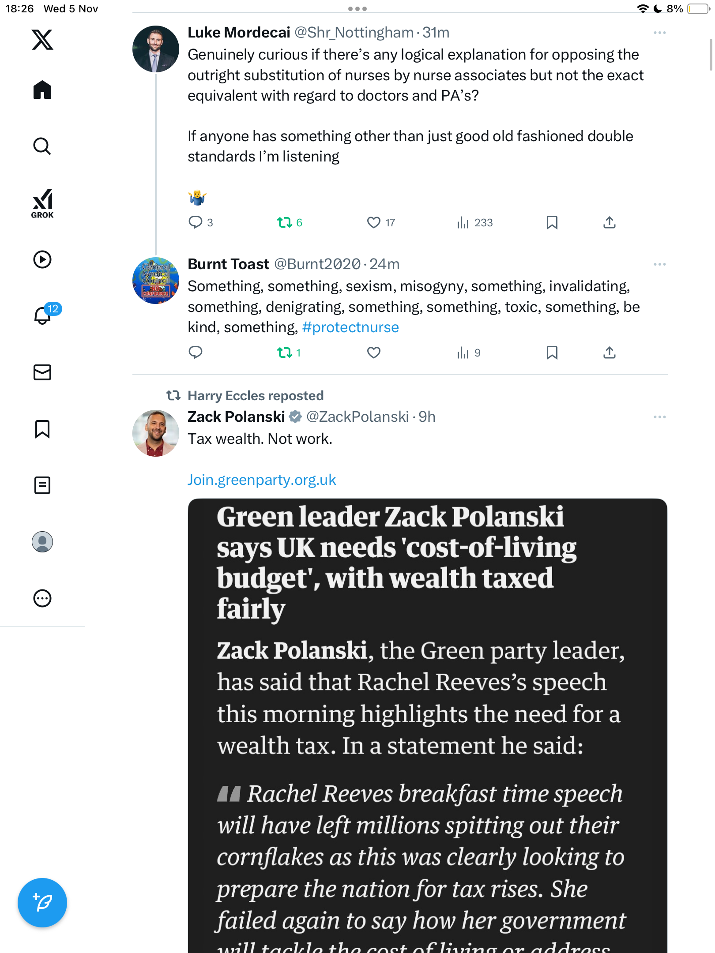715x953 pixels.
Task: Open more options on Luke Mordecai's post
Action: [x=659, y=33]
